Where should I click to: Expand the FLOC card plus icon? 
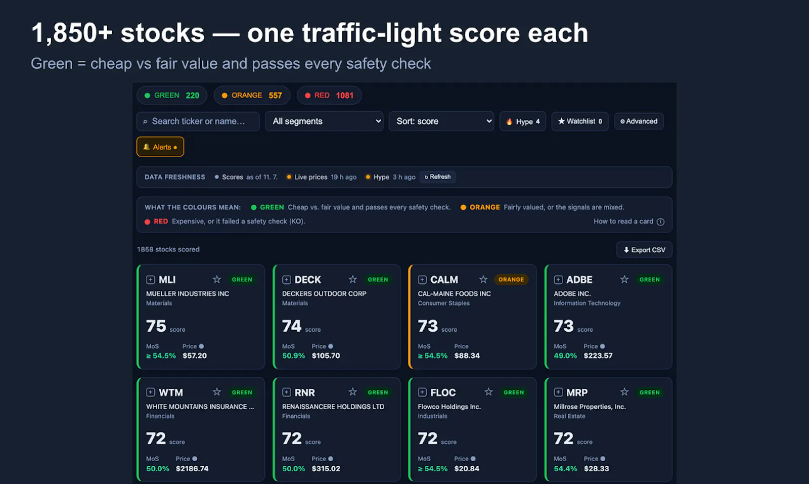point(422,392)
